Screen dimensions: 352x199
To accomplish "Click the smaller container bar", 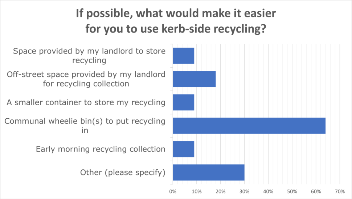I will [183, 102].
